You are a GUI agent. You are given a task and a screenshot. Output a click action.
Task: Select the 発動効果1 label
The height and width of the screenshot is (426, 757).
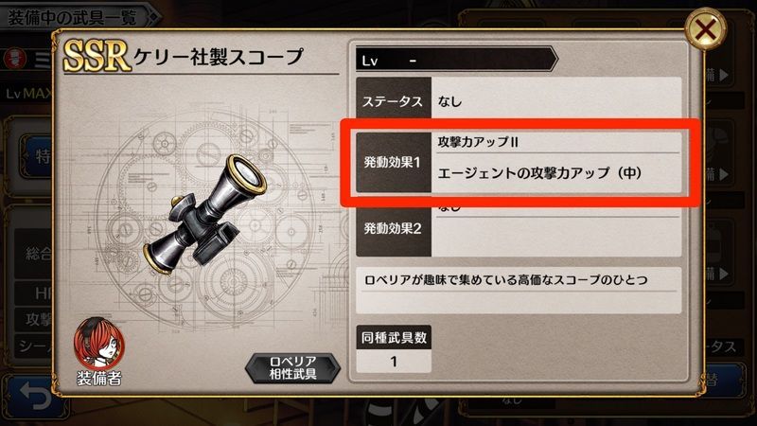tap(393, 162)
